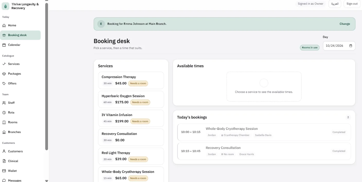This screenshot has width=362, height=182.
Task: Click the Home house icon
Action: point(4,26)
